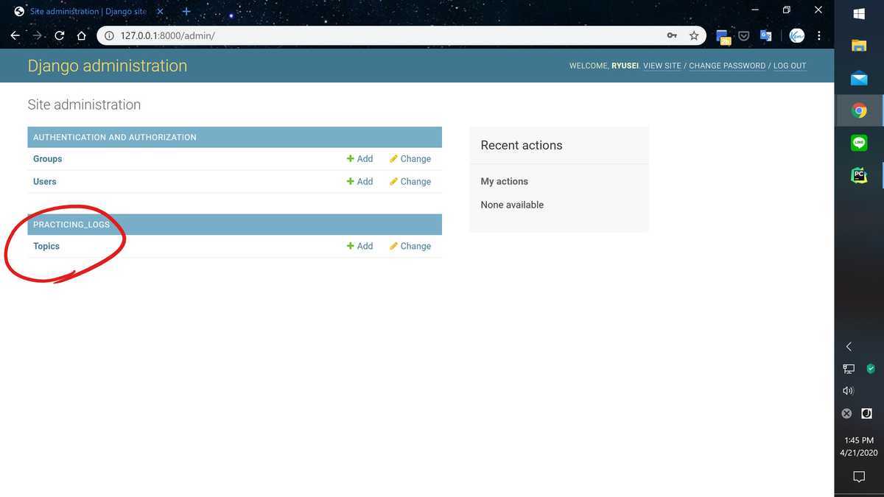Open Authentication and Authorization section header
The height and width of the screenshot is (497, 884).
tap(115, 137)
